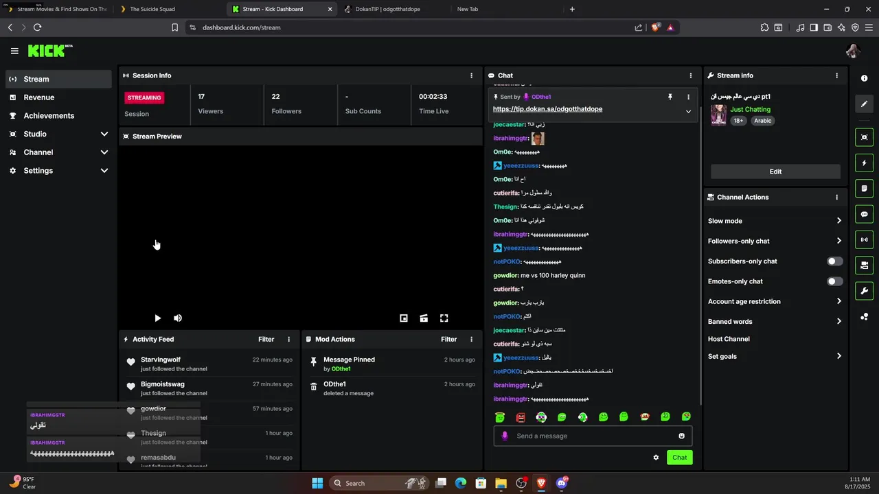Click Host Channel action
Viewport: 879px width, 494px height.
click(x=729, y=339)
